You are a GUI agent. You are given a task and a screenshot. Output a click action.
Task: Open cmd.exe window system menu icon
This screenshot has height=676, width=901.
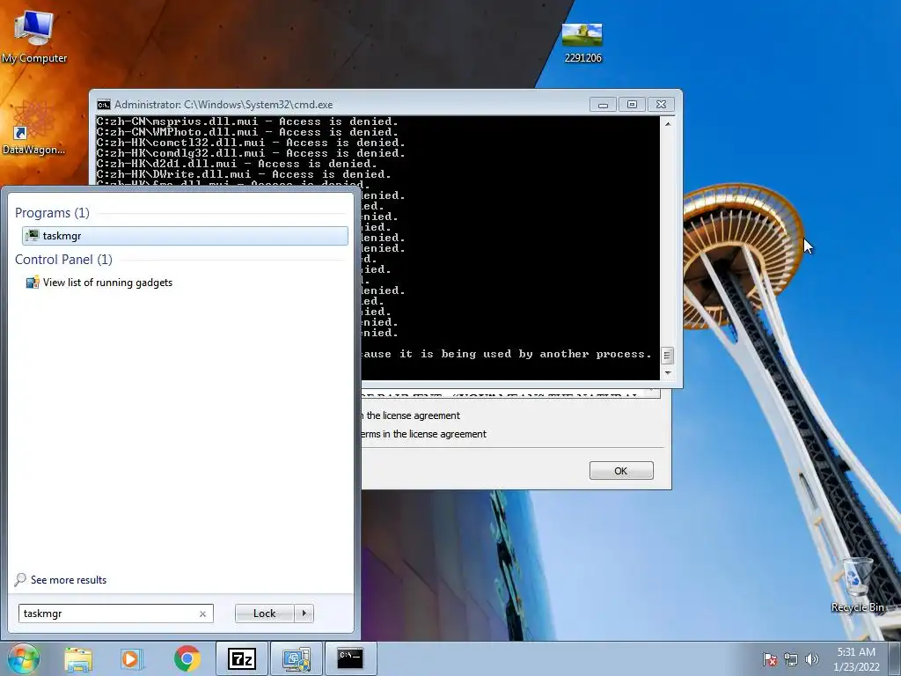point(104,105)
